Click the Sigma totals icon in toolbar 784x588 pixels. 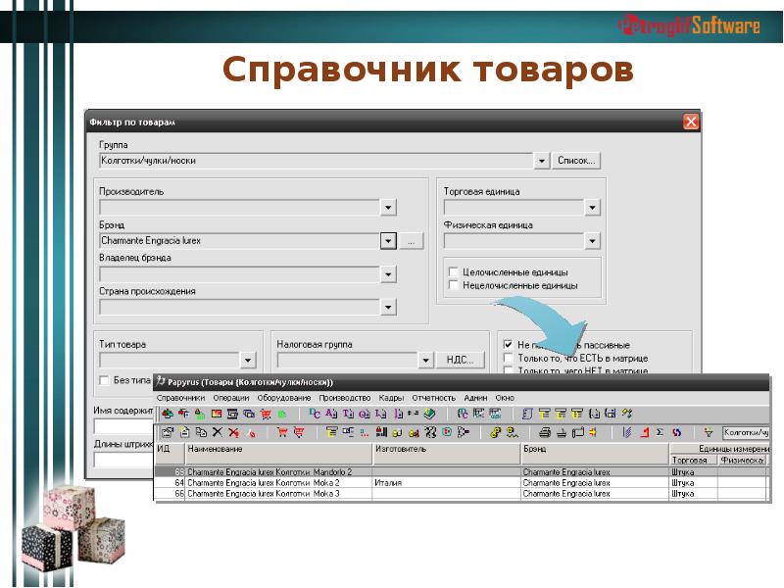(660, 431)
